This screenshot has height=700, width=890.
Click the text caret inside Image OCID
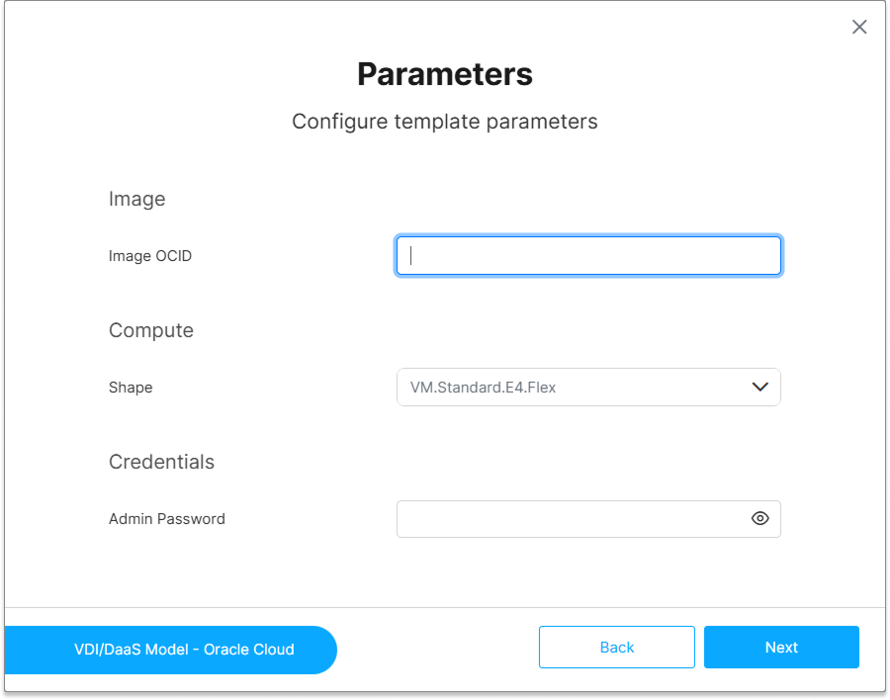click(x=411, y=255)
